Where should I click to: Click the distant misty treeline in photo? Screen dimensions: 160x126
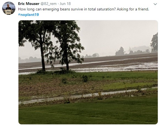click(x=133, y=50)
